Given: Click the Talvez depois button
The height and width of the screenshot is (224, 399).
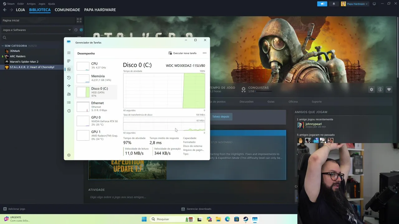Looking at the screenshot, I should point(221,117).
